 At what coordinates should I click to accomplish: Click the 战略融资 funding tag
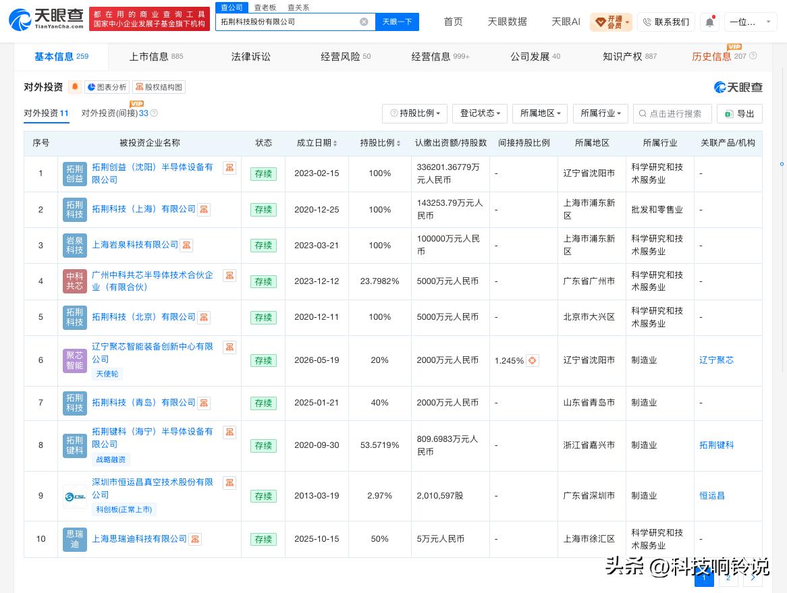[x=111, y=459]
